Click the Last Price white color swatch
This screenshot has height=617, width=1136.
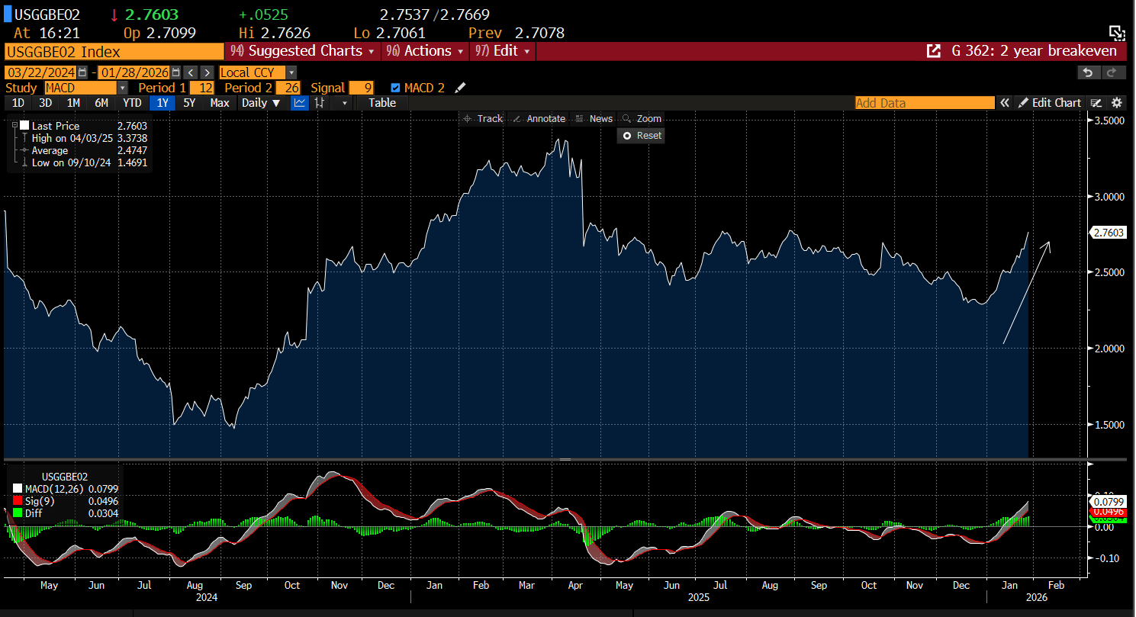pos(25,126)
